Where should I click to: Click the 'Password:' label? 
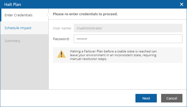point(61,39)
